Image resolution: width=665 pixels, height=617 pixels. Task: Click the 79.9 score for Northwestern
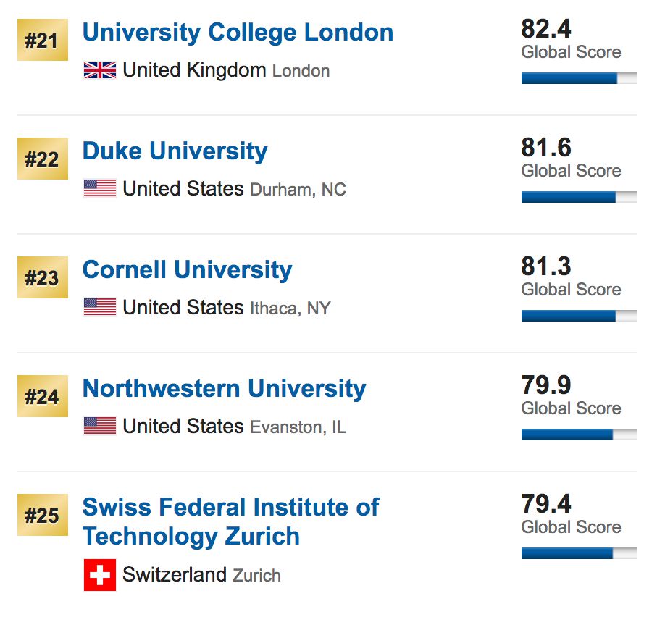[x=545, y=384]
